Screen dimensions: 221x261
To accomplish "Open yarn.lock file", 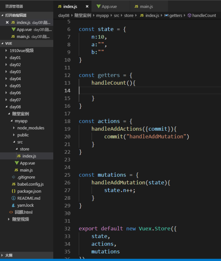I will point(27,205).
